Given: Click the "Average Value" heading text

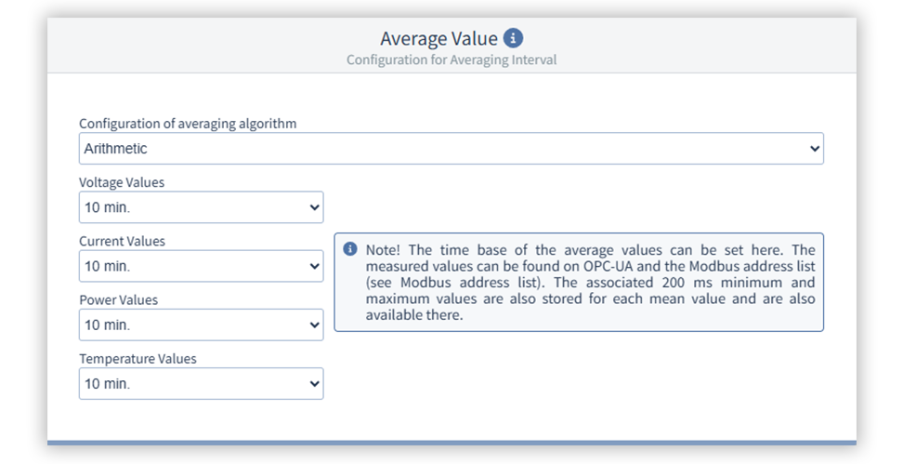Looking at the screenshot, I should pos(438,39).
